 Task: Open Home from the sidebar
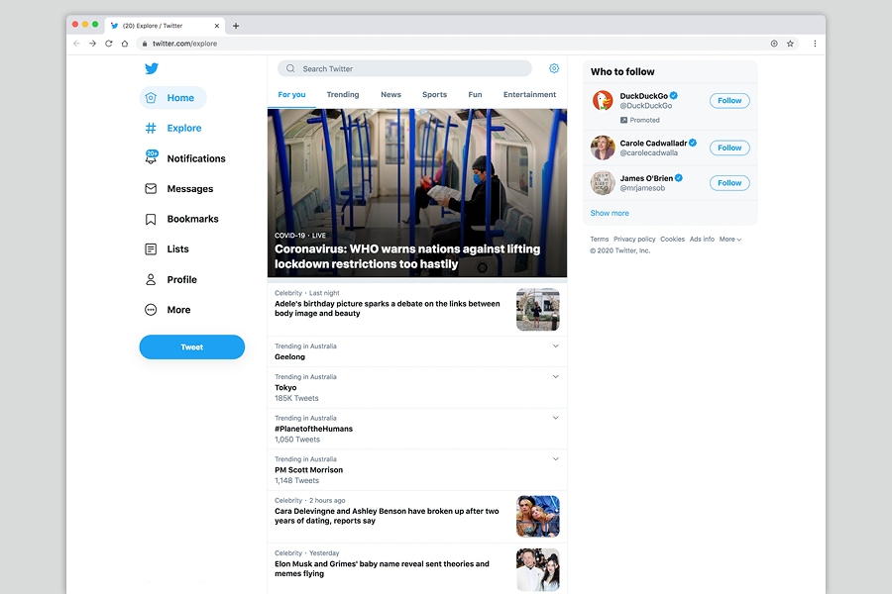[x=172, y=98]
